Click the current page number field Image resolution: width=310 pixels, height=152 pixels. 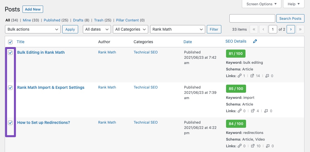pos(273,29)
